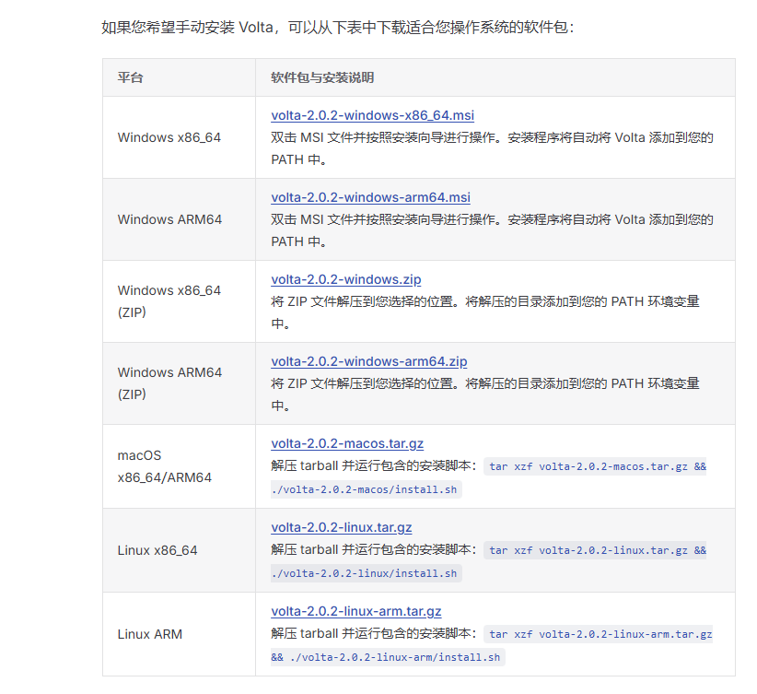
Task: Click the 解压 tarball text in the Linux ARM row
Action: (374, 633)
